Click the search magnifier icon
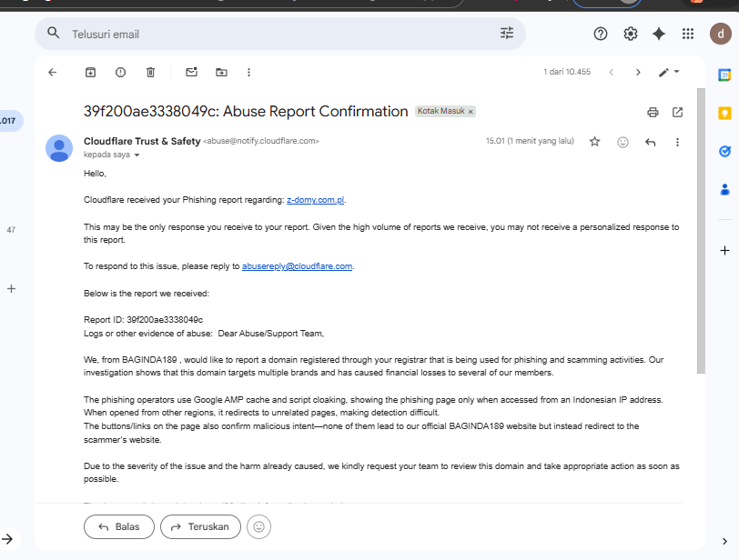The image size is (739, 560). point(54,33)
